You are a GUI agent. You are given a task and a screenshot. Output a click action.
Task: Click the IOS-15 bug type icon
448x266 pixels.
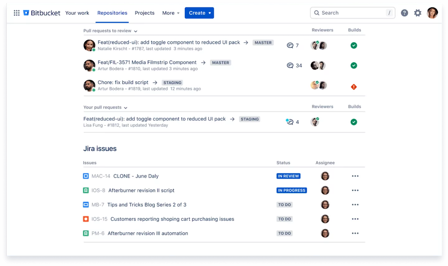(86, 219)
